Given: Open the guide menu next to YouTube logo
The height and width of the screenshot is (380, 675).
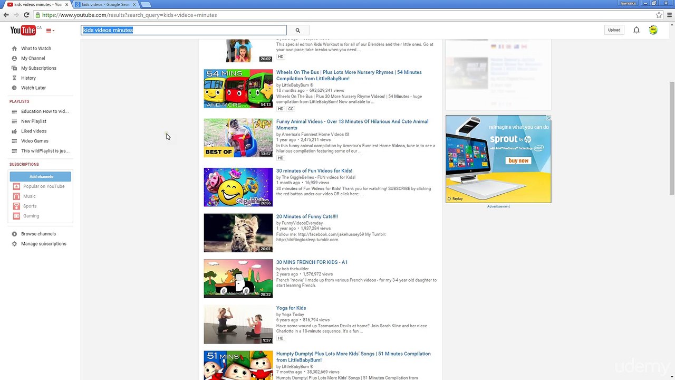Looking at the screenshot, I should click(x=50, y=31).
